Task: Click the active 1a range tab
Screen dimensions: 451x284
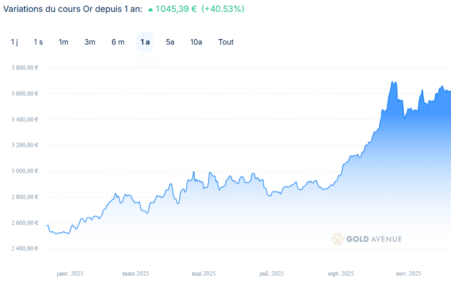Action: pyautogui.click(x=145, y=42)
